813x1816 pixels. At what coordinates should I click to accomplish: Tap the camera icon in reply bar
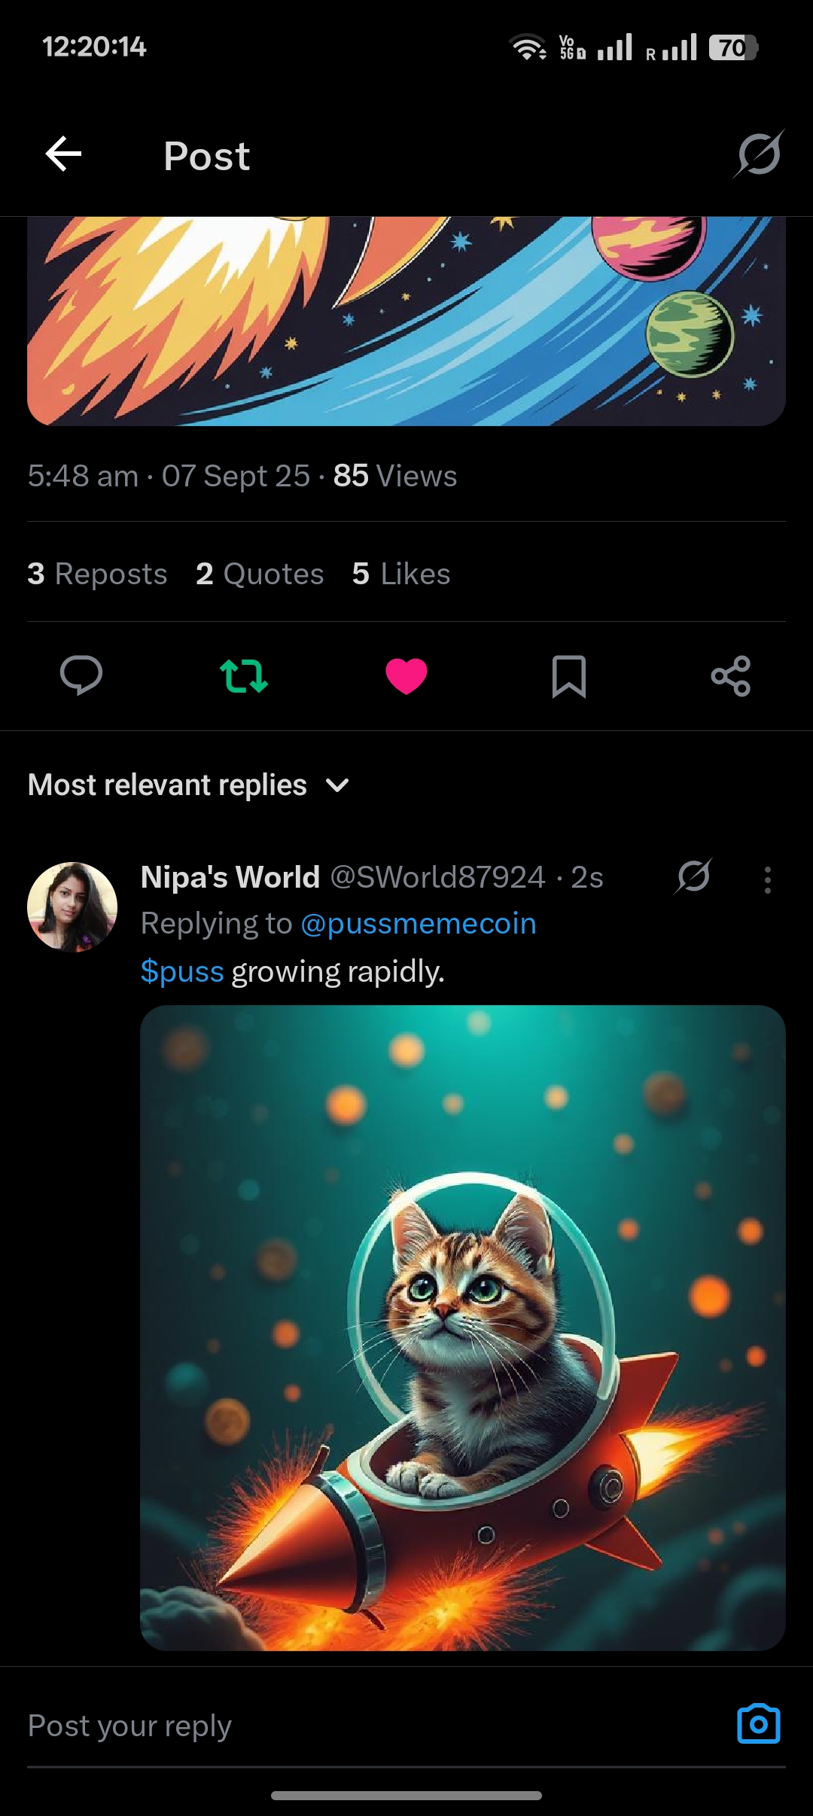[758, 1724]
